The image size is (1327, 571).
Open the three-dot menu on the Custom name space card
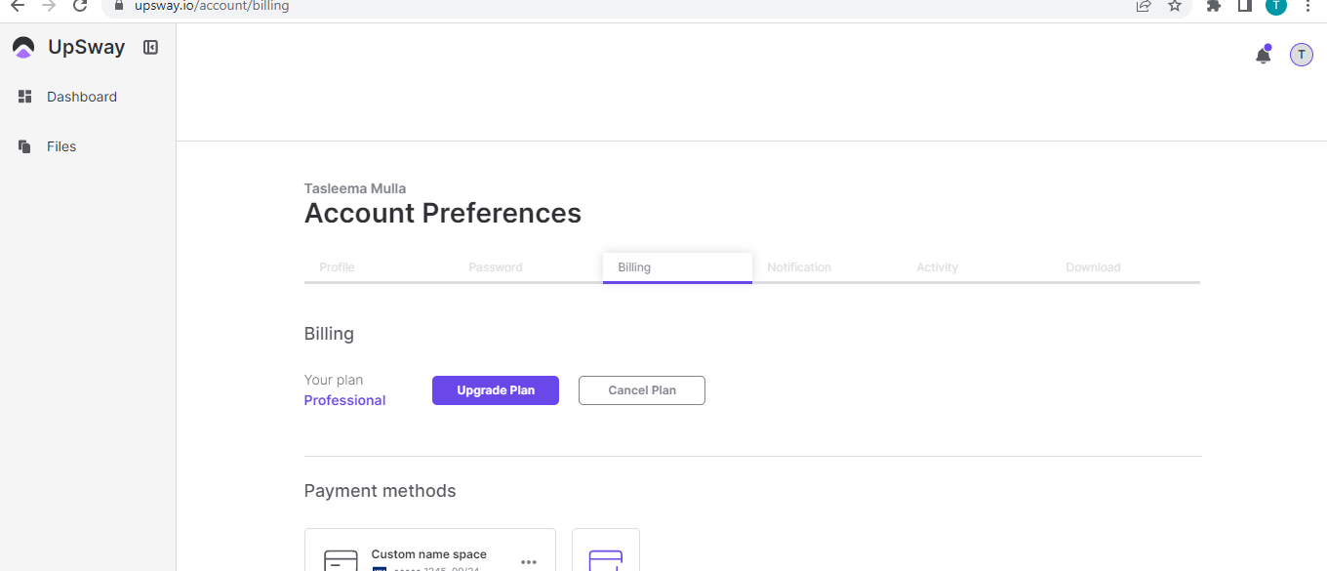pos(529,561)
